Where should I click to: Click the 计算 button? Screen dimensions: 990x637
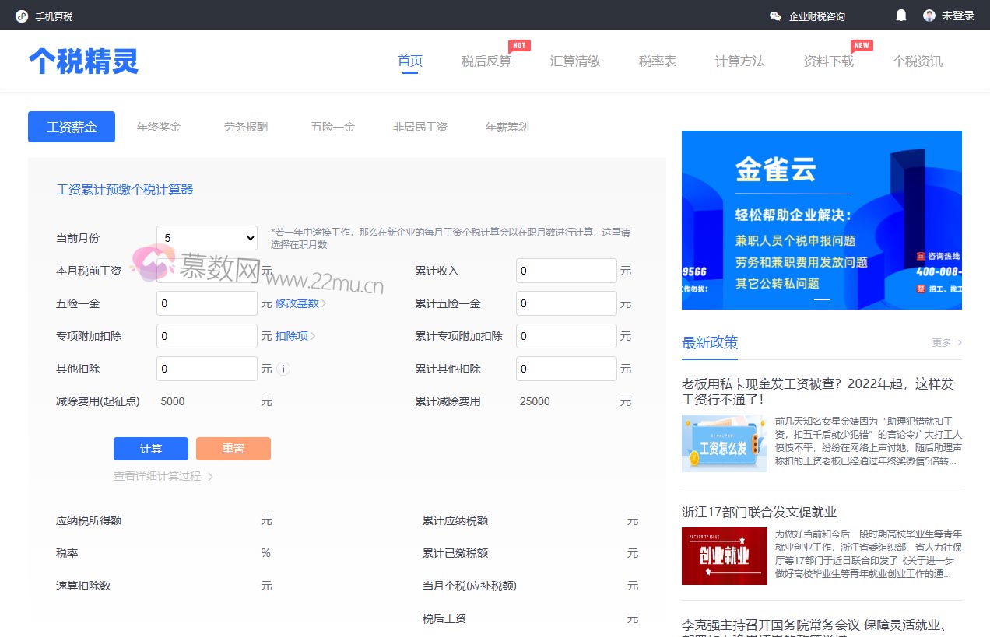point(150,449)
